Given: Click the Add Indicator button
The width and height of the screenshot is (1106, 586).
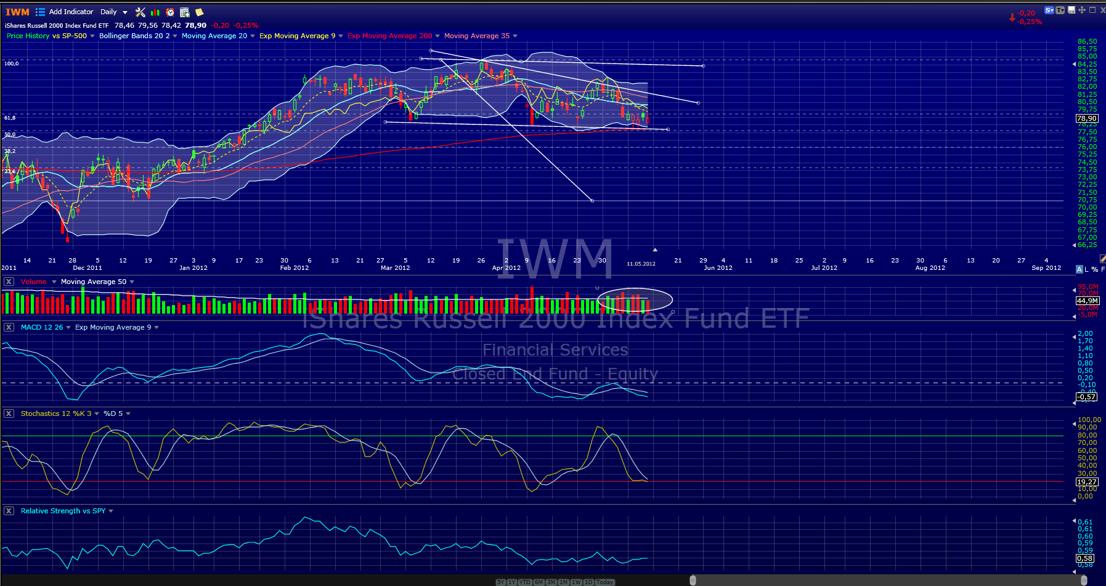Looking at the screenshot, I should click(71, 12).
